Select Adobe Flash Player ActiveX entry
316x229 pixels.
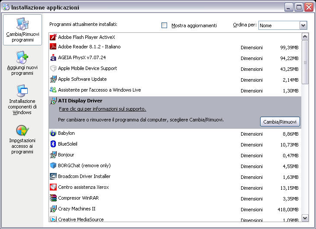click(x=175, y=37)
